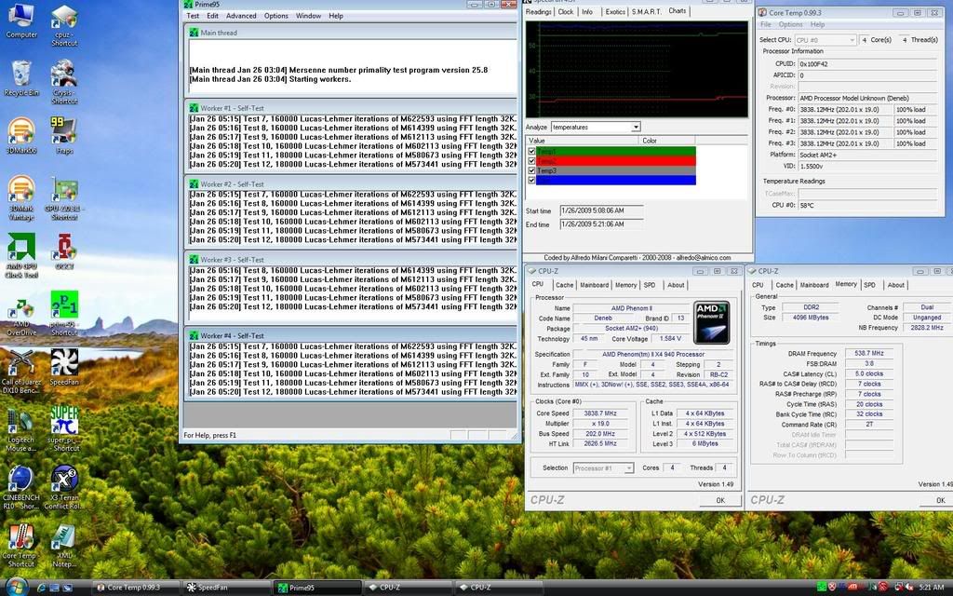953x596 pixels.
Task: Select the Call of Juarez DX10 Bench icon
Action: pos(21,371)
